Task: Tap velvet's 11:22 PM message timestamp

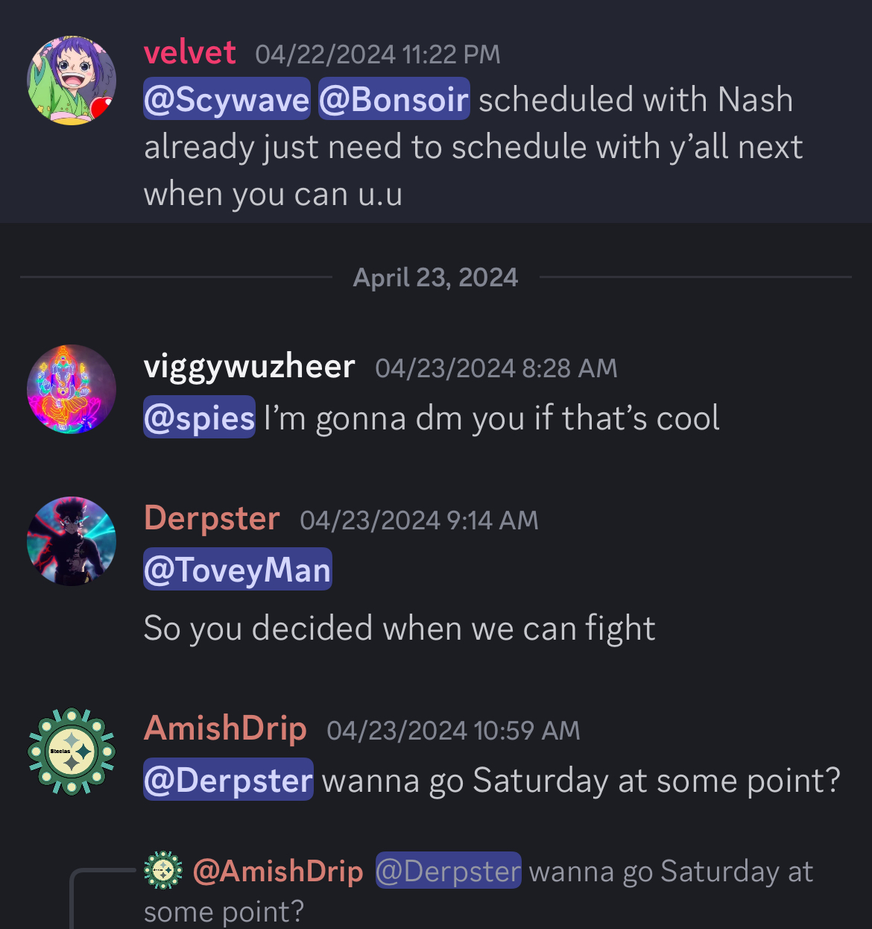Action: [378, 54]
